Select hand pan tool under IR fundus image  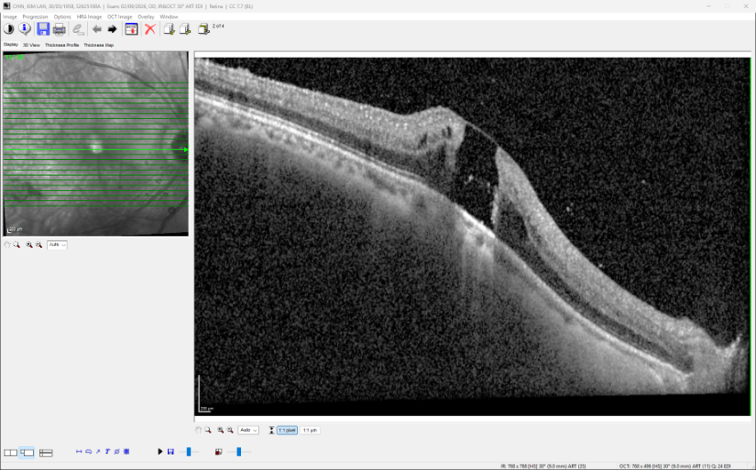(x=7, y=244)
